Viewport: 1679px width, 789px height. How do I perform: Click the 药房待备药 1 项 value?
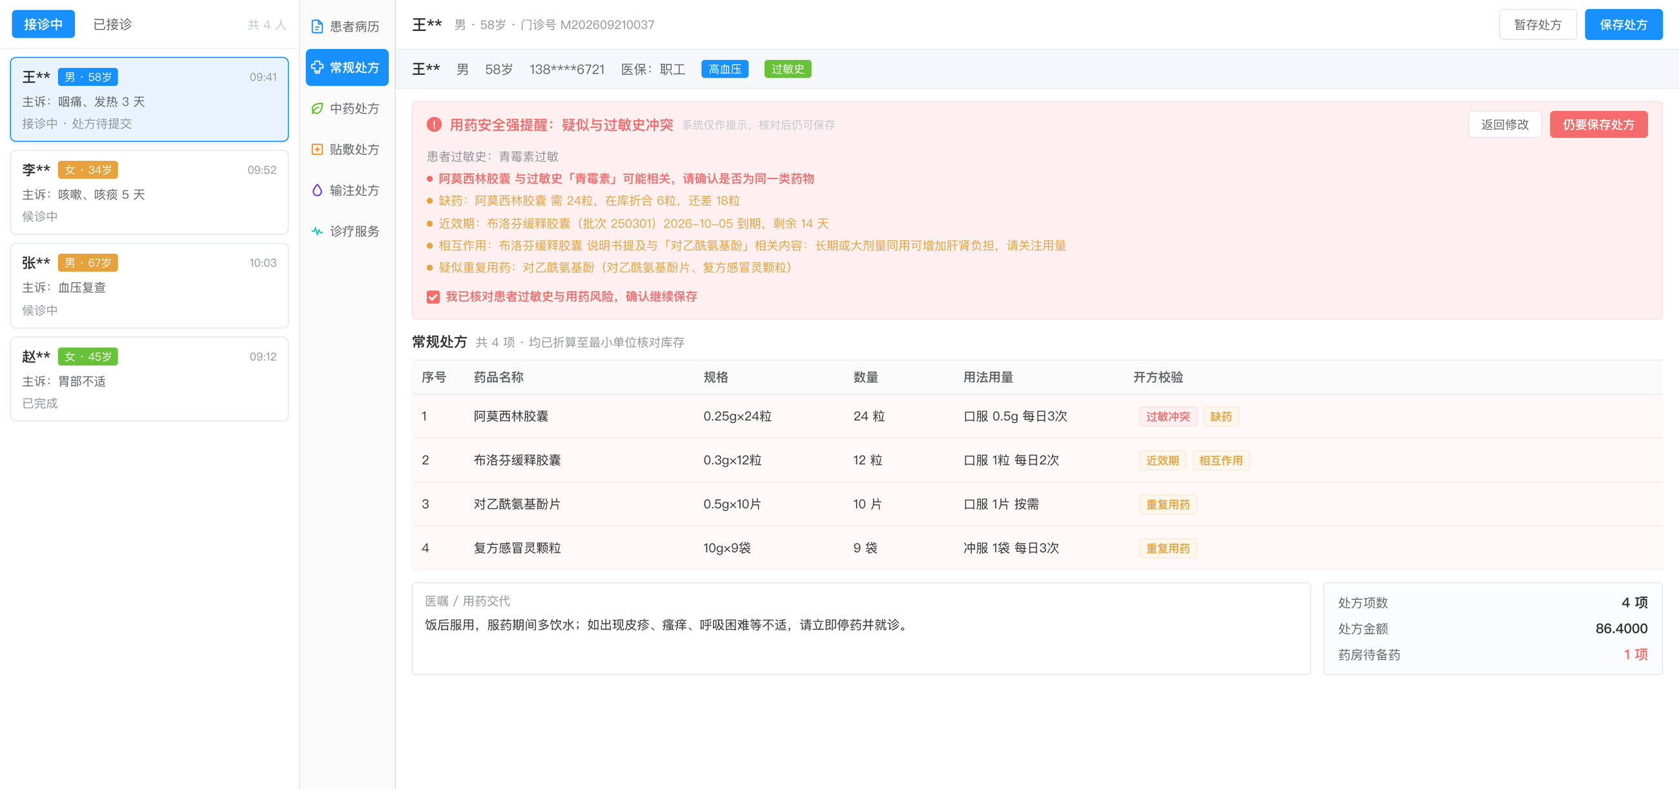pyautogui.click(x=1634, y=654)
